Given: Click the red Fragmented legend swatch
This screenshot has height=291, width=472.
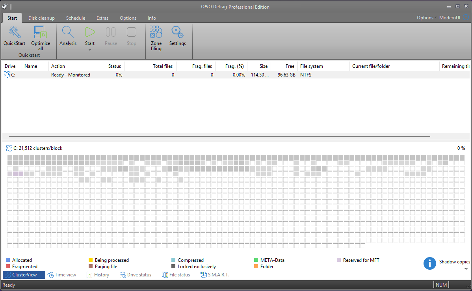Looking at the screenshot, I should [8, 266].
